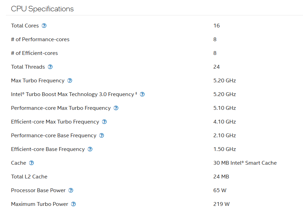Image resolution: width=303 pixels, height=222 pixels.
Task: Click the '# of Efficient-cores' label
Action: pos(34,53)
